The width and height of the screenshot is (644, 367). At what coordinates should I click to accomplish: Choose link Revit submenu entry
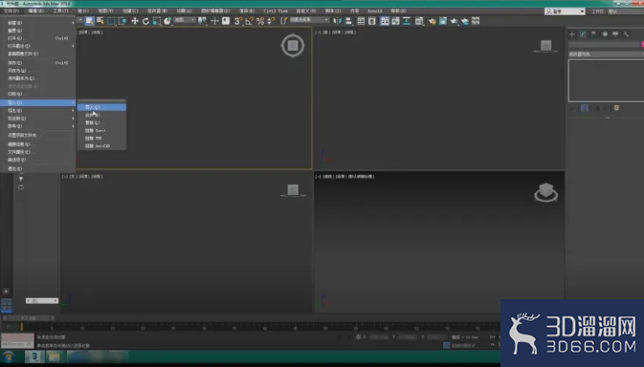point(101,130)
